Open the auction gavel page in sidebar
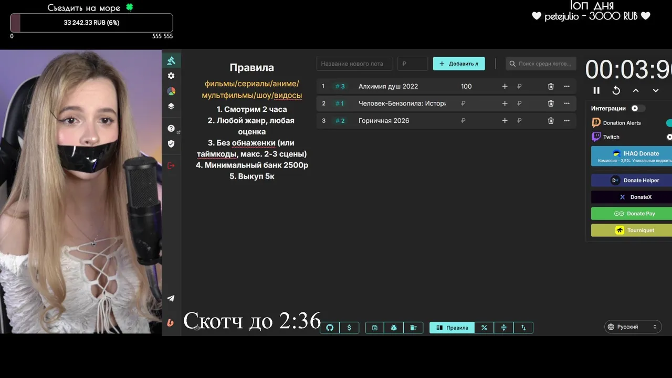672x378 pixels. [171, 61]
